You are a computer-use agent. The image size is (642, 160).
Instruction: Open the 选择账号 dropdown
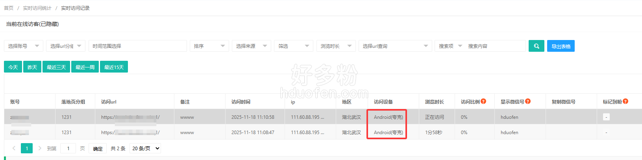click(24, 46)
